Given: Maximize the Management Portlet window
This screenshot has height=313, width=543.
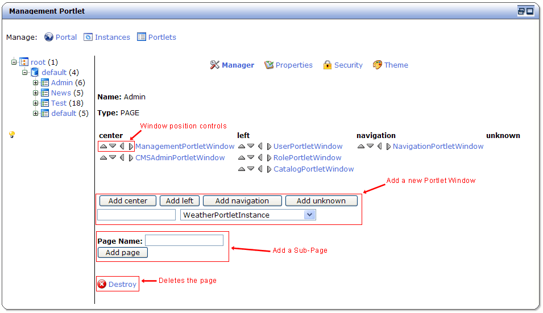Looking at the screenshot, I should tap(530, 11).
